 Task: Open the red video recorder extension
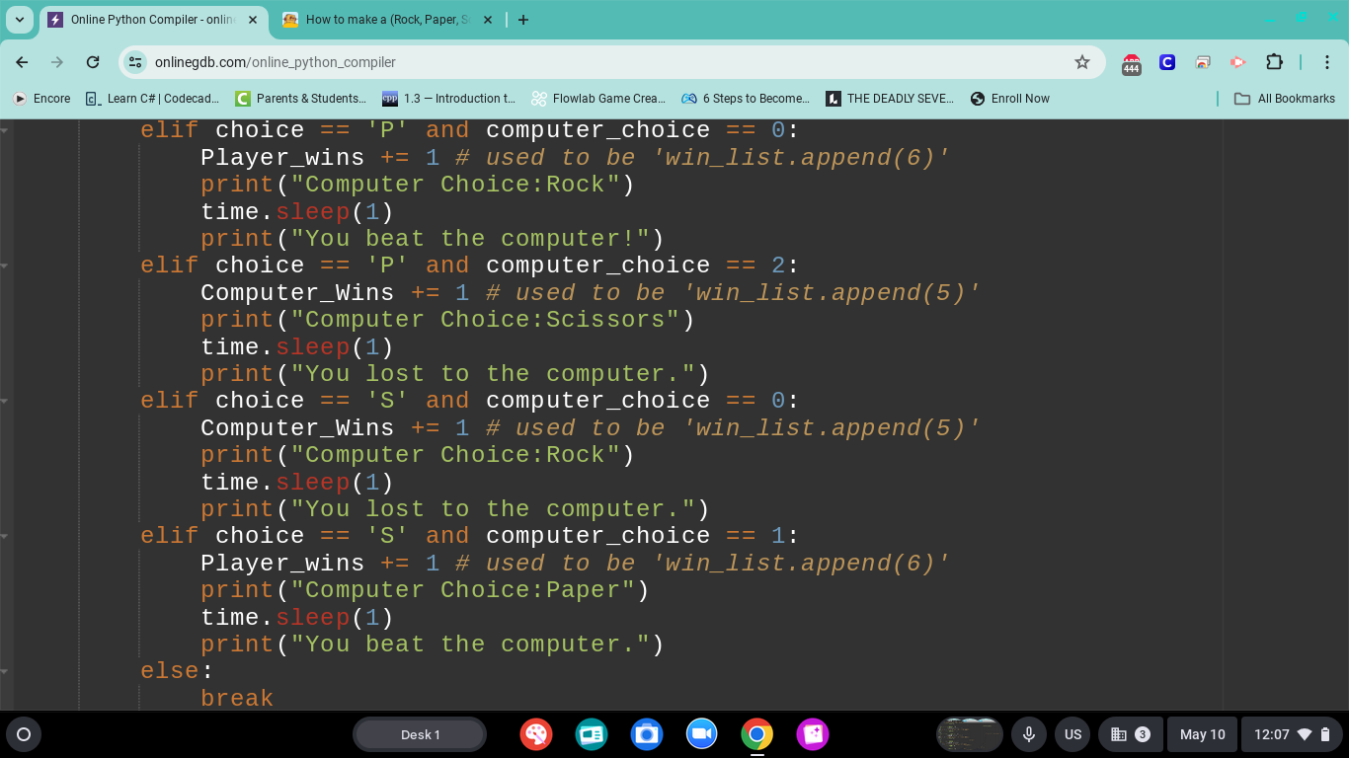pos(1237,62)
